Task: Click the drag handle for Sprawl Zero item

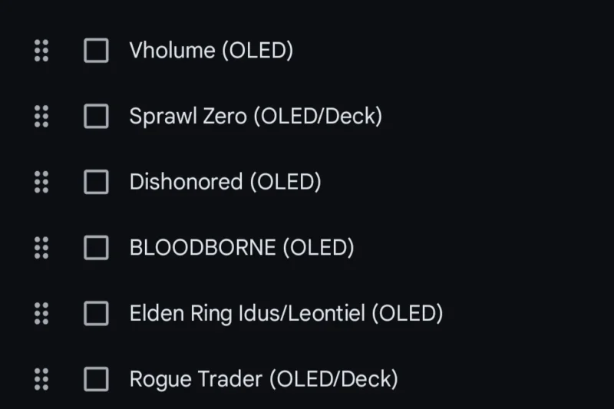Action: pos(41,116)
